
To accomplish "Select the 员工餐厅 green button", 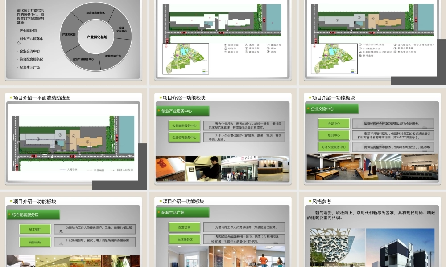I will pos(35,230).
